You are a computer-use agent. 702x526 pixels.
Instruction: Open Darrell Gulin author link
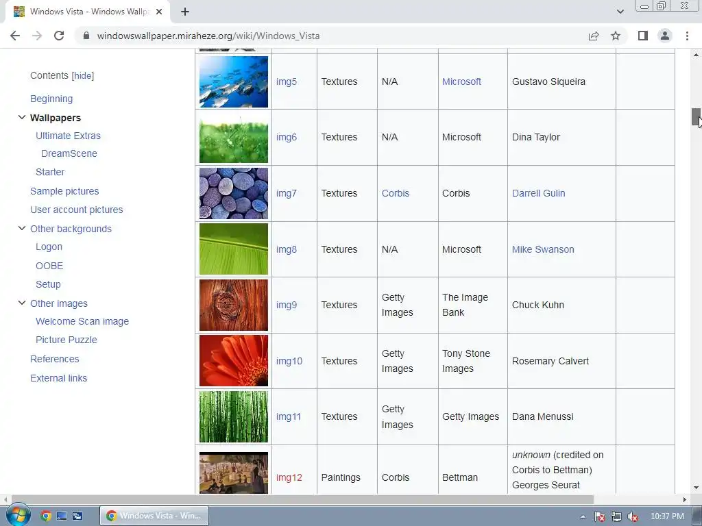[x=539, y=193]
